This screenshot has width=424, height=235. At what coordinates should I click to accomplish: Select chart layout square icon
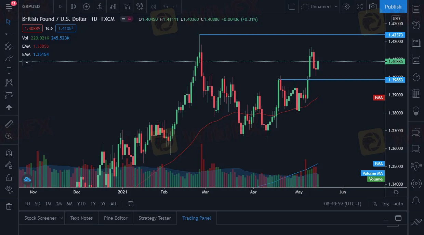coord(292,6)
